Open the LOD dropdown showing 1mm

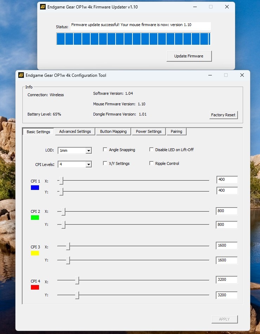click(x=75, y=150)
